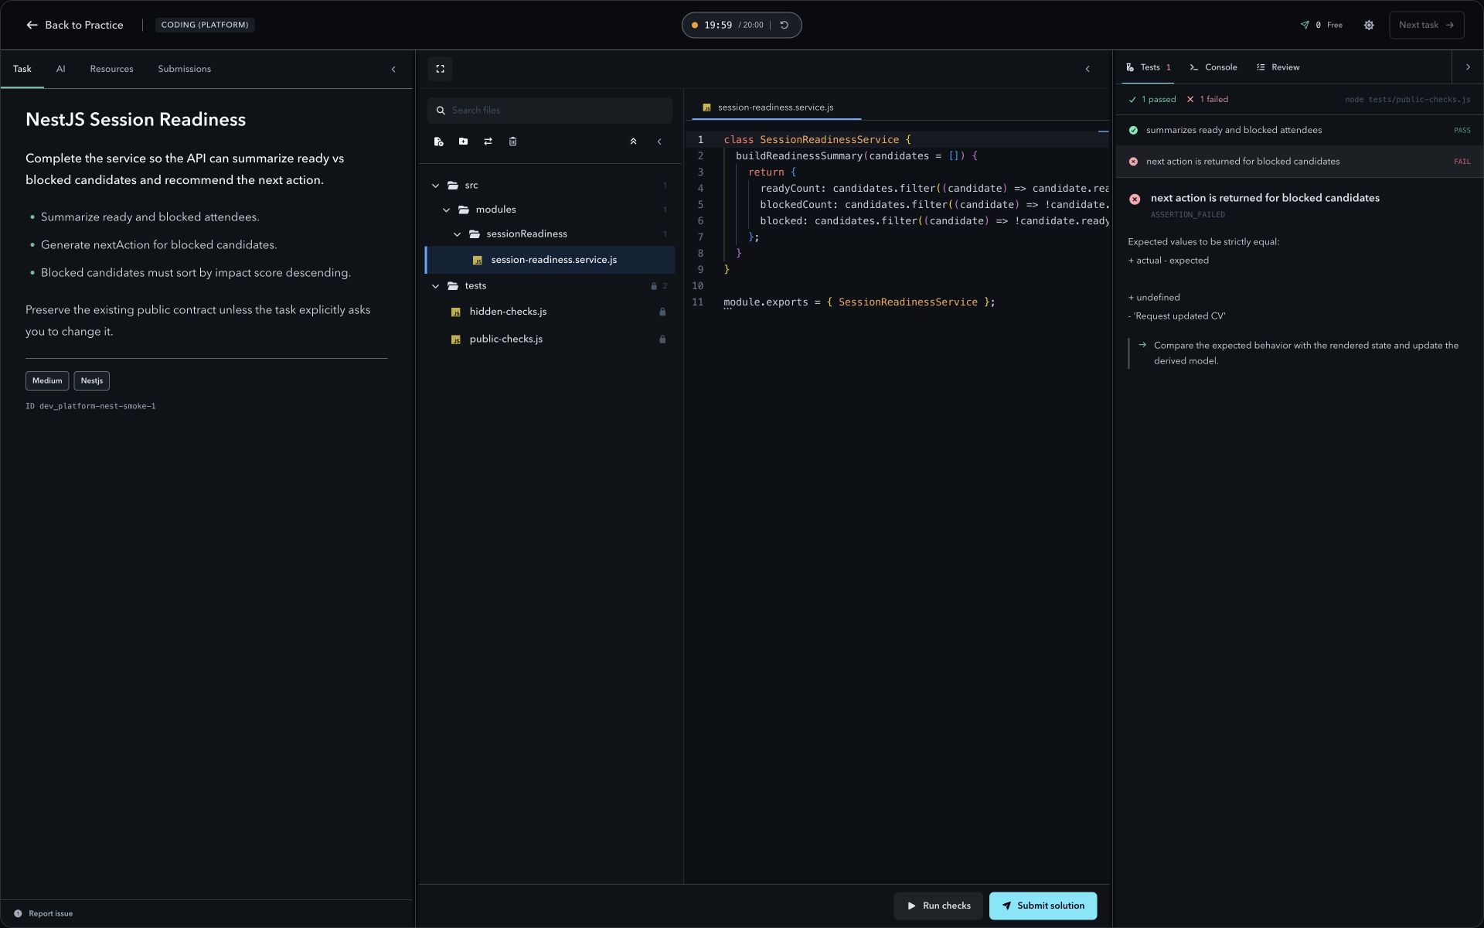
Task: Click the Back to Practice arrow icon
Action: (32, 25)
